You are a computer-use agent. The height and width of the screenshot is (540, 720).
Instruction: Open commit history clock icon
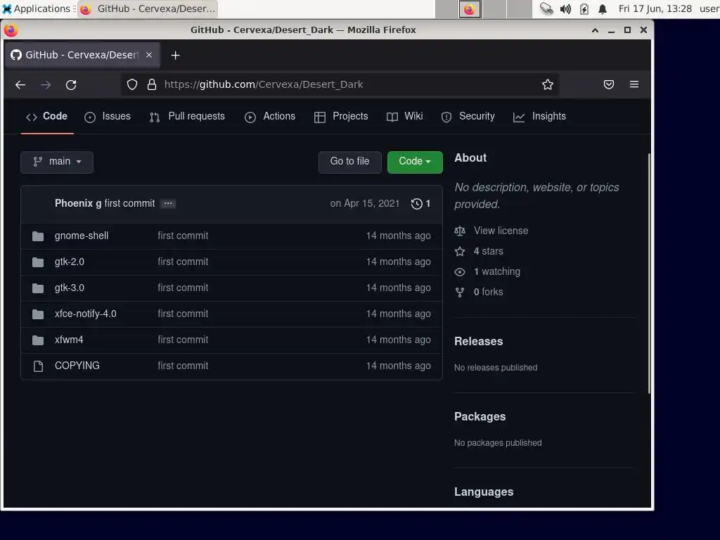(416, 204)
